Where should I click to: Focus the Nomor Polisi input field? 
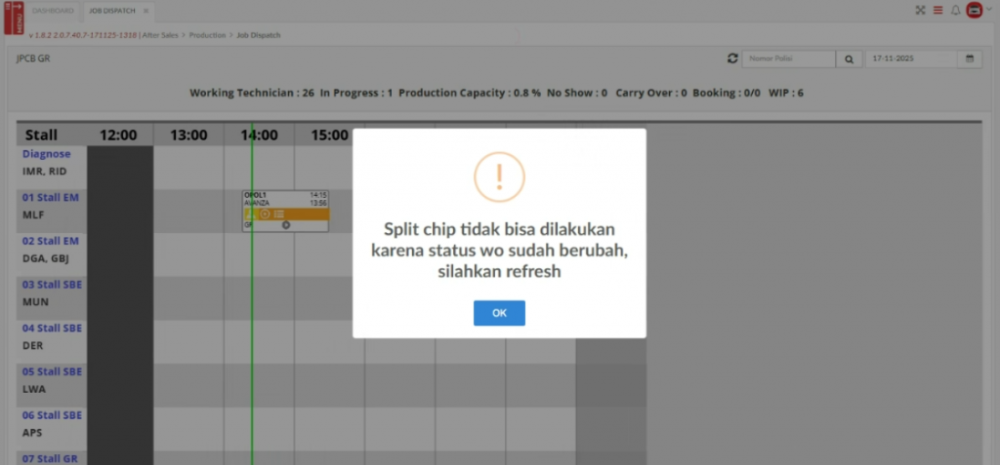point(789,59)
